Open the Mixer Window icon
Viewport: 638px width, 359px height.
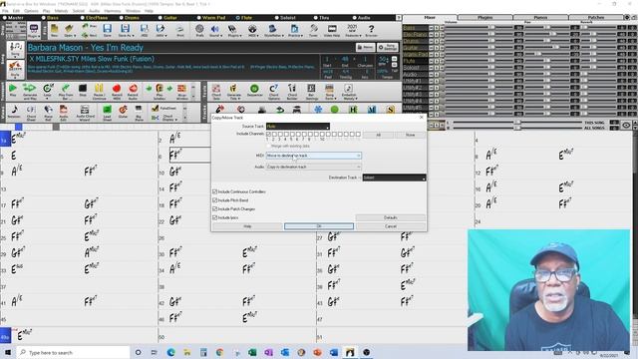coord(181,91)
